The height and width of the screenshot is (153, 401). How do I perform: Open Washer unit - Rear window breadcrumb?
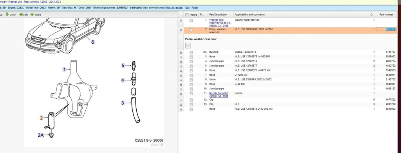34,2
